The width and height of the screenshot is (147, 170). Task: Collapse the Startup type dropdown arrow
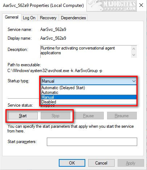[x=134, y=81]
